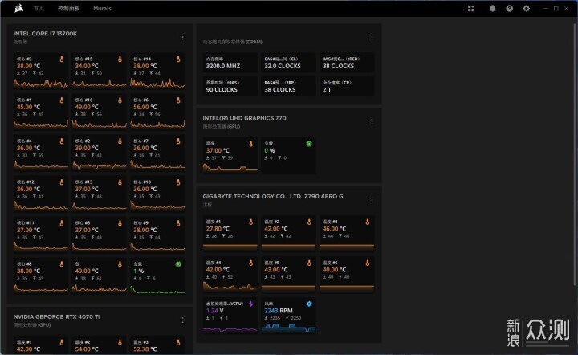578x355 pixels.
Task: Click green load icon on UHD Graphics 0 % tile
Action: (x=309, y=144)
